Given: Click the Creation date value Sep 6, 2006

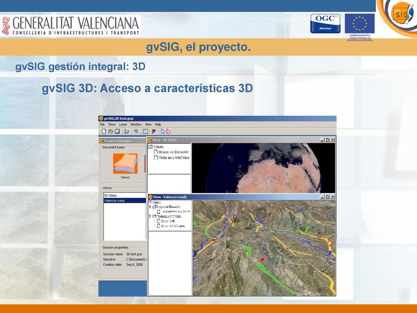Looking at the screenshot, I should pyautogui.click(x=134, y=265).
